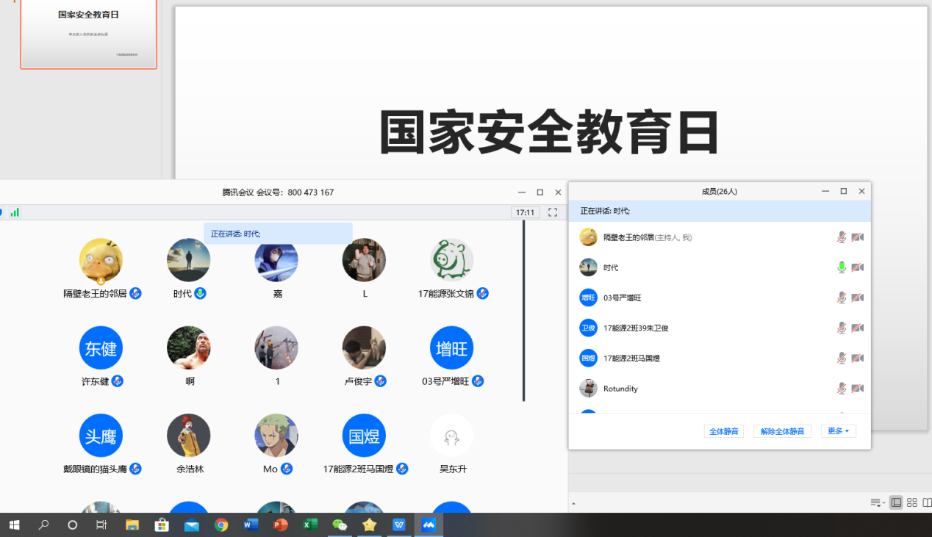The image size is (932, 537).
Task: Open the Windows Start menu
Action: pos(14,524)
